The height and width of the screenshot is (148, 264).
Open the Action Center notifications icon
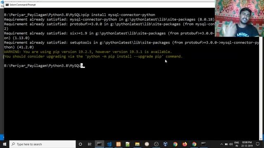tap(257, 144)
